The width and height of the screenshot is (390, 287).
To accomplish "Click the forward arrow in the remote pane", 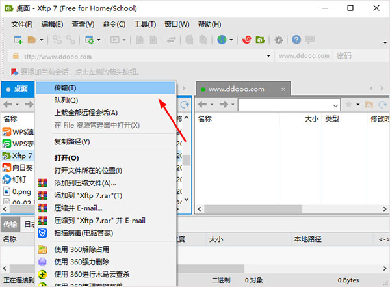I will [x=224, y=104].
